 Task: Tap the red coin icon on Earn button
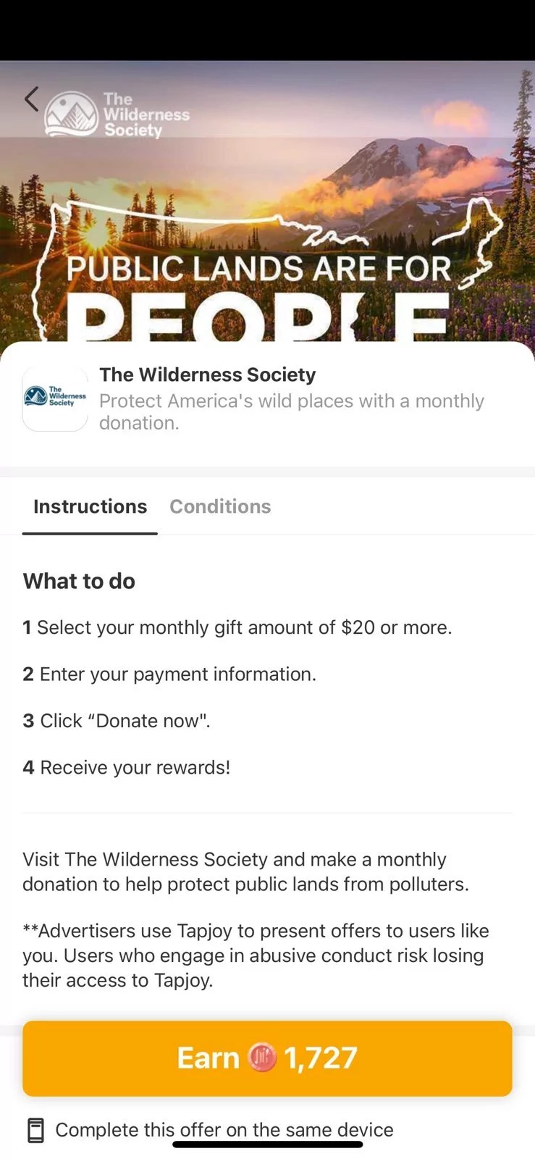(262, 1058)
